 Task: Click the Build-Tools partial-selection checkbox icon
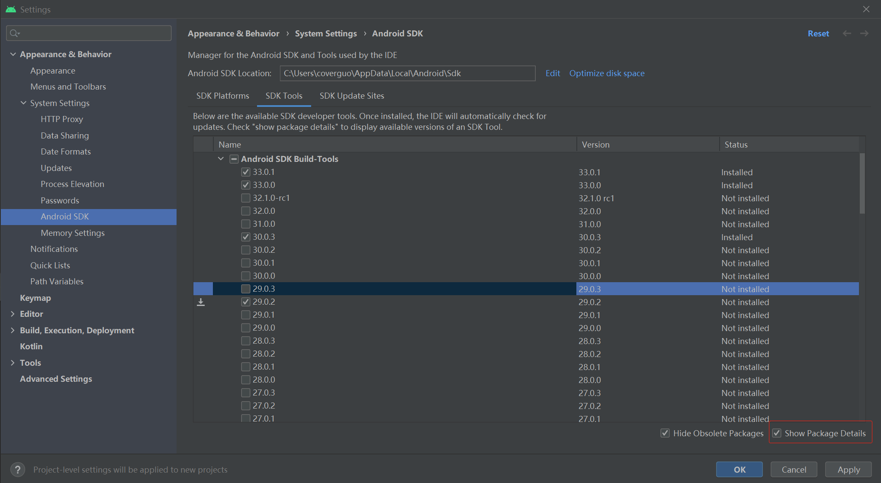pos(234,159)
